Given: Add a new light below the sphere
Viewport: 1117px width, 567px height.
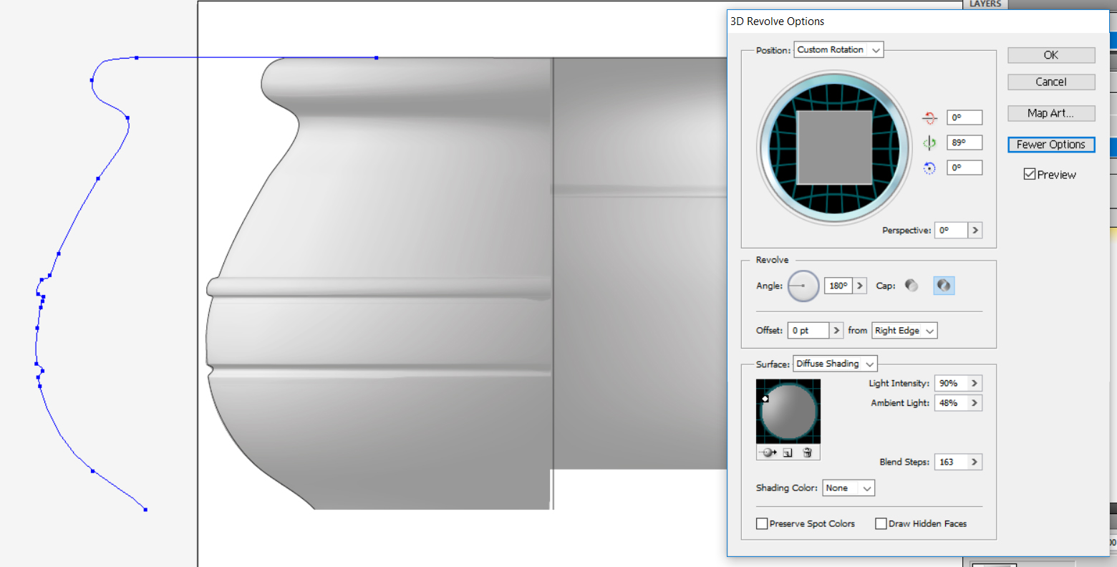Looking at the screenshot, I should tap(788, 452).
